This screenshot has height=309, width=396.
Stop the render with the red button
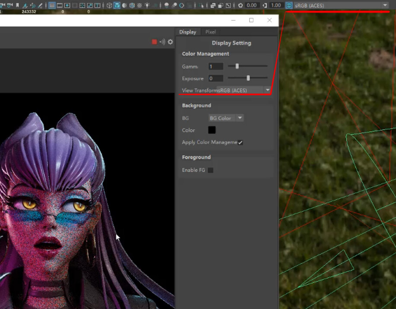pyautogui.click(x=154, y=42)
